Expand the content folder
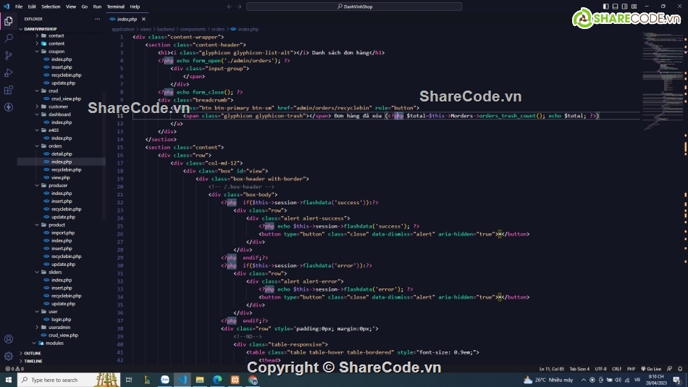The width and height of the screenshot is (688, 387). pyautogui.click(x=37, y=43)
